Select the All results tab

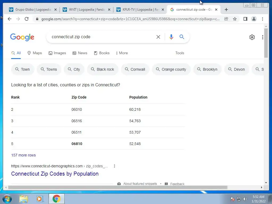click(x=16, y=53)
